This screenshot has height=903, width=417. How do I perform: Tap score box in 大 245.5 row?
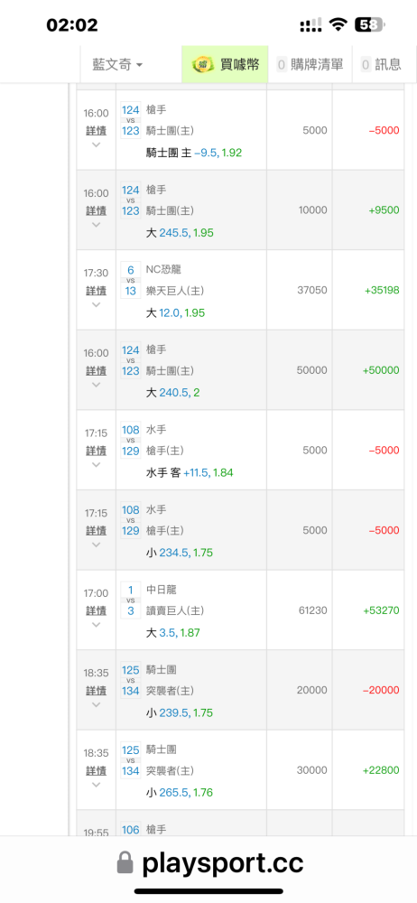coord(131,200)
